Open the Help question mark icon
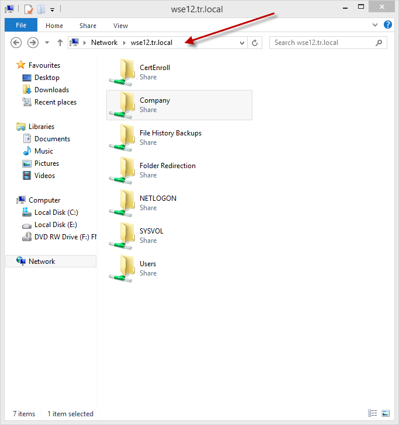Screen dimensions: 399x425 (x=387, y=25)
